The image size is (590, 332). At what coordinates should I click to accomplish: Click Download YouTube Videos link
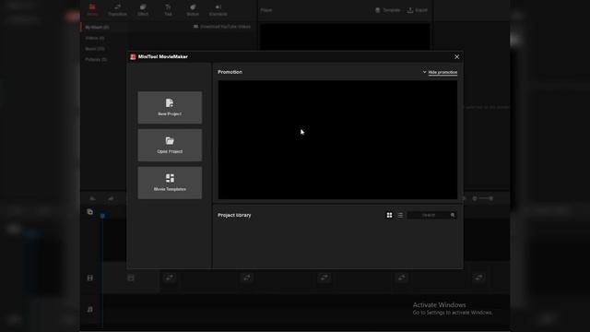222,27
